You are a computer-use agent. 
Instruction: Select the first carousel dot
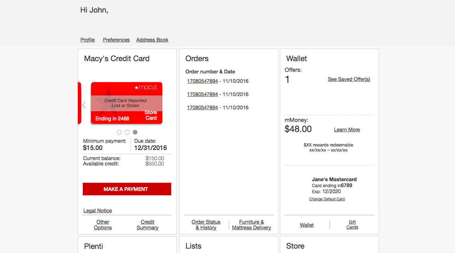[x=119, y=132]
